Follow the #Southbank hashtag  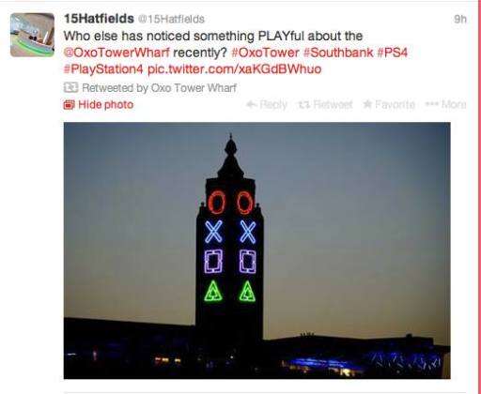coord(338,53)
